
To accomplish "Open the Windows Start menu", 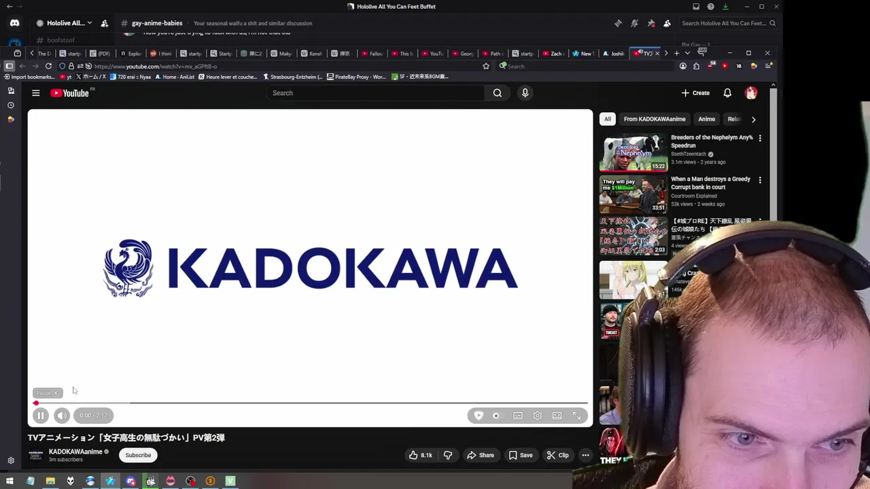I will [10, 481].
